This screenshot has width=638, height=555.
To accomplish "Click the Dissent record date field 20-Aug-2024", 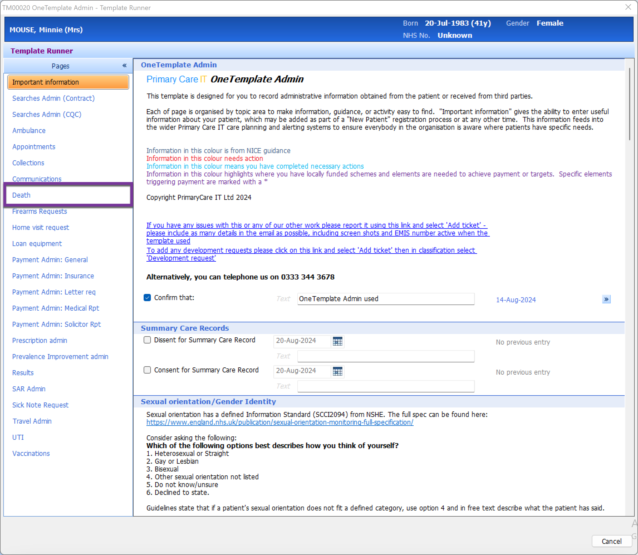I will pyautogui.click(x=302, y=341).
